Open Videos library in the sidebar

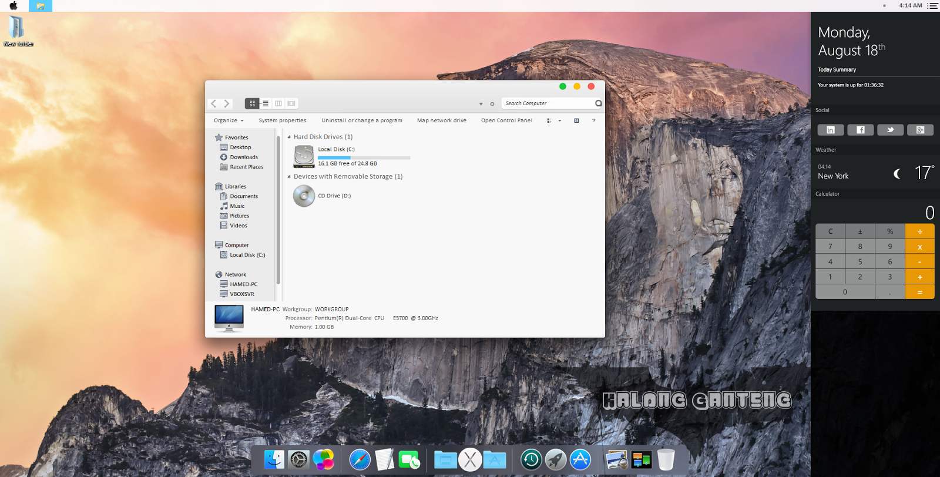[x=233, y=226]
